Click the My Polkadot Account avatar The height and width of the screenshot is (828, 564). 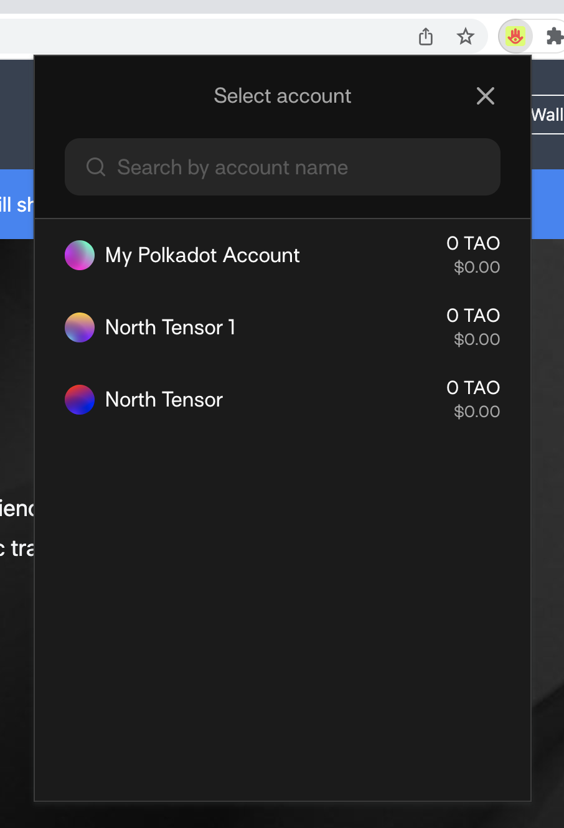pyautogui.click(x=80, y=255)
